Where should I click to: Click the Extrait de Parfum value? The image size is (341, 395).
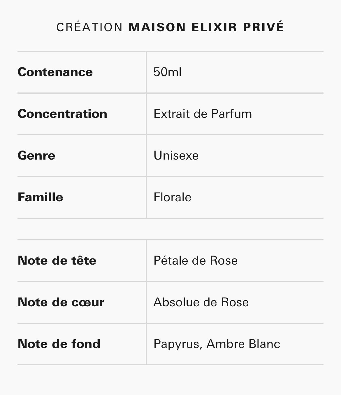point(203,114)
